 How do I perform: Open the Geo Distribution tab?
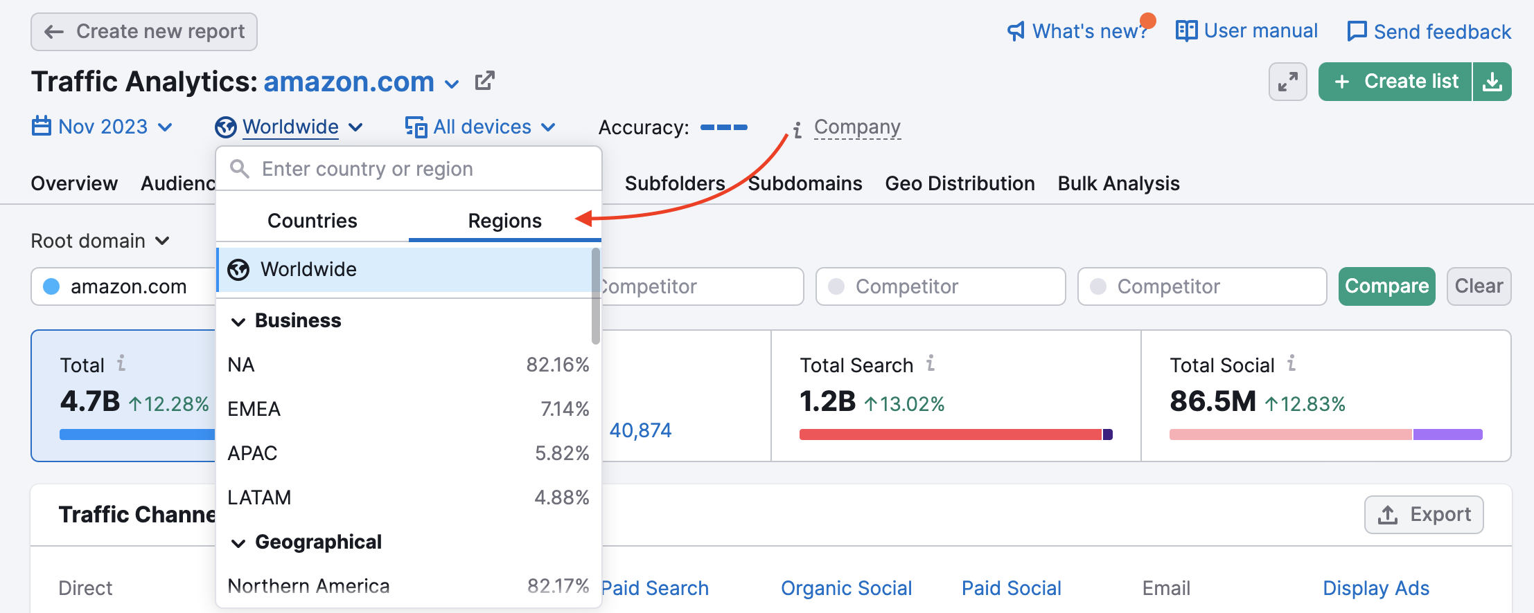coord(960,183)
